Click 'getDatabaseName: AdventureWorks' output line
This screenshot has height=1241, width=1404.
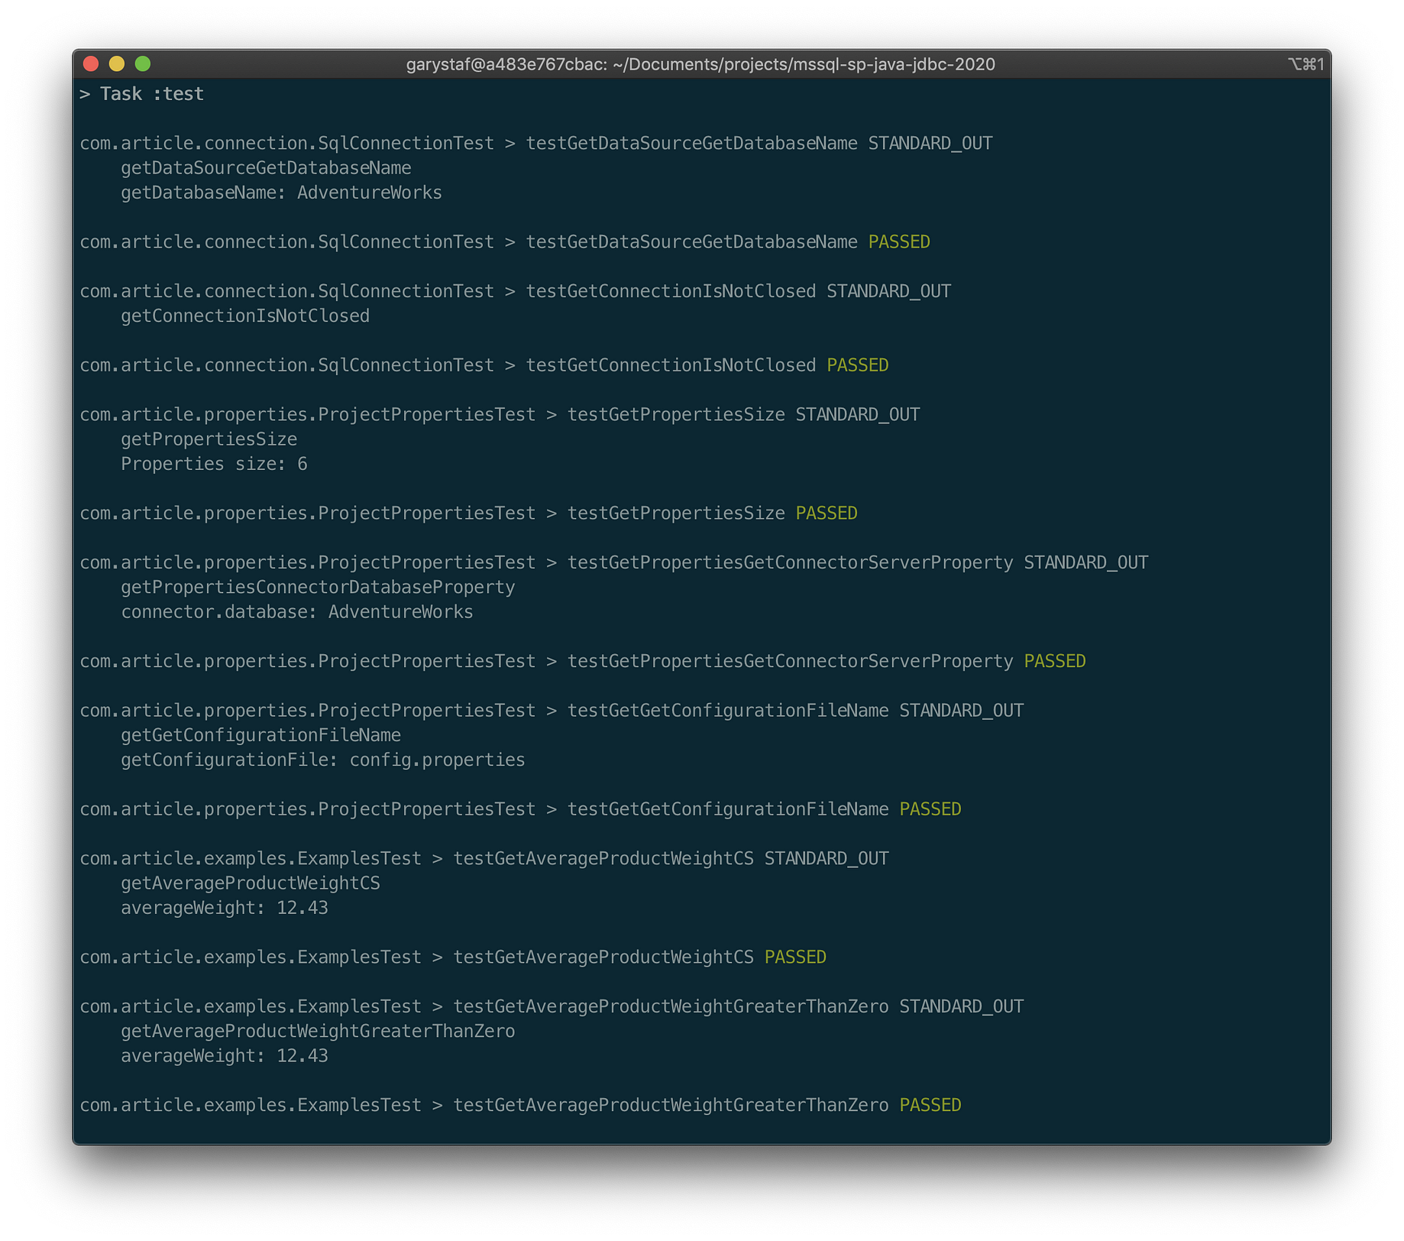coord(281,193)
